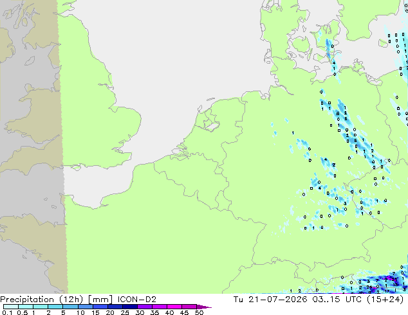Click the legend value label "30"

(x=140, y=312)
